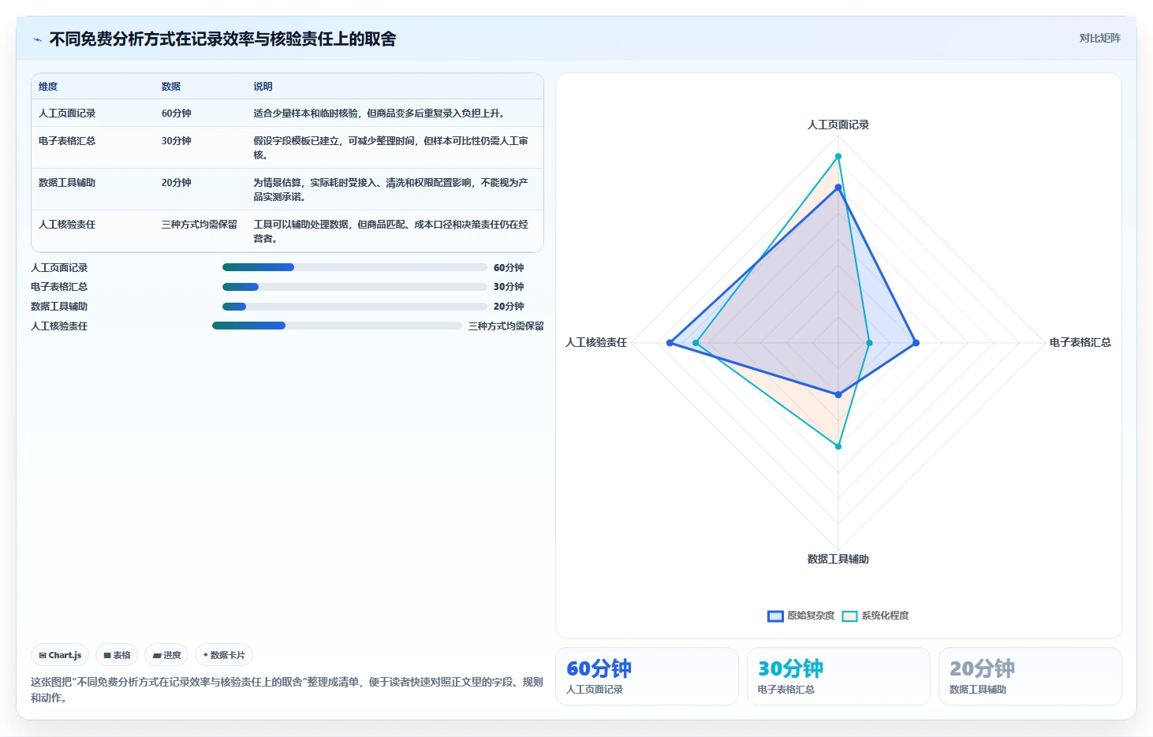The image size is (1153, 737).
Task: Click table cell 电子表格汇总 in 维度 column
Action: click(x=67, y=141)
